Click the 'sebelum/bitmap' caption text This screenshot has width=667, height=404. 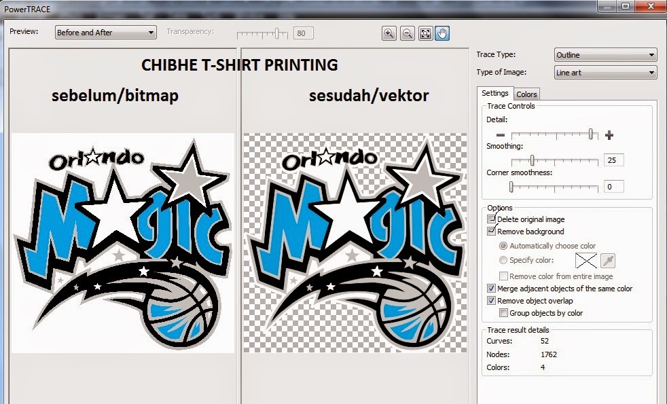(x=115, y=95)
